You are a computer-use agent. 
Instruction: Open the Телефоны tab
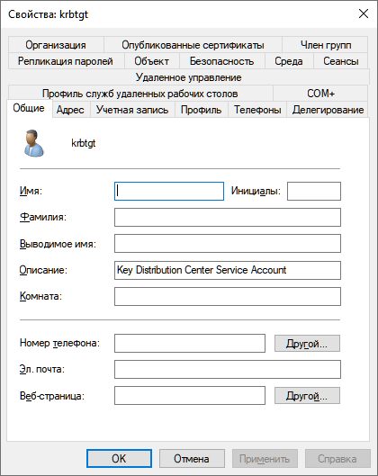[257, 110]
